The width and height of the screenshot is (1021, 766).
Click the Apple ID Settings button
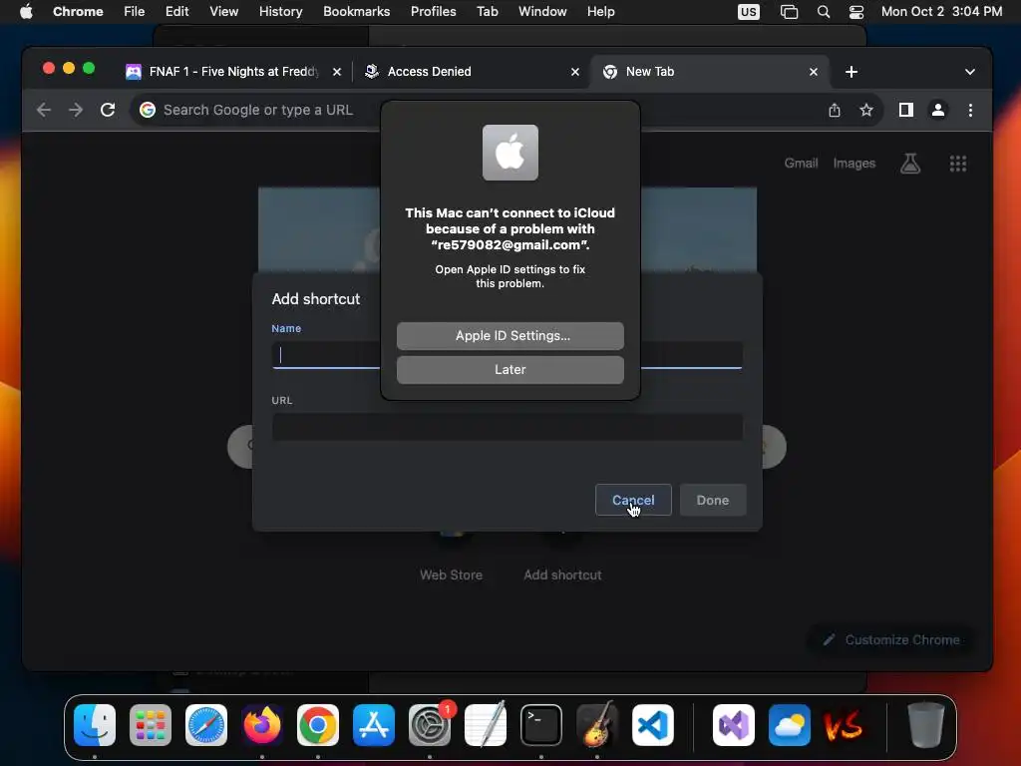[x=510, y=335]
